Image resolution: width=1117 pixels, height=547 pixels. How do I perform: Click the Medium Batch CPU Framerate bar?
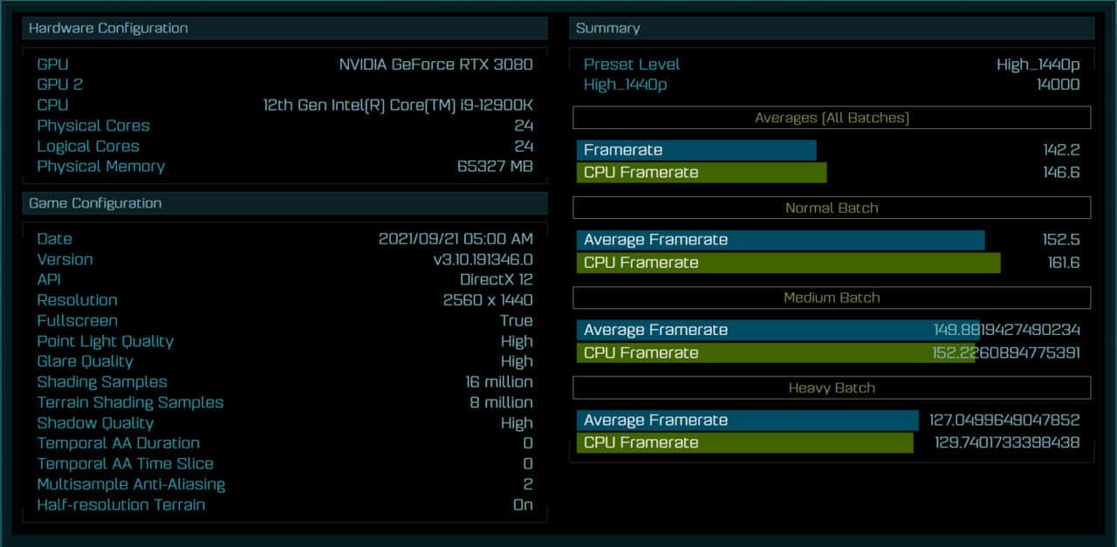[776, 352]
